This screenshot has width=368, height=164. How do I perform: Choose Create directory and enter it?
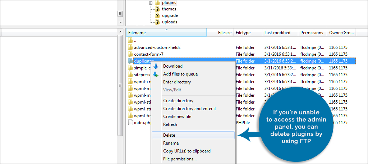pyautogui.click(x=193, y=109)
